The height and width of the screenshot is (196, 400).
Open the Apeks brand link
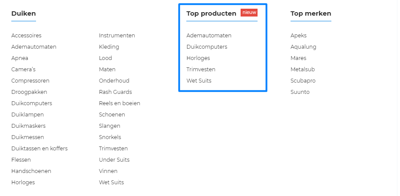click(x=298, y=36)
